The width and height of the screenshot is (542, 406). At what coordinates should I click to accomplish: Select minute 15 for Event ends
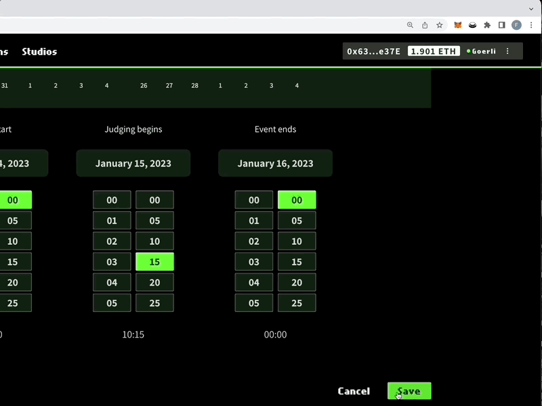(297, 262)
